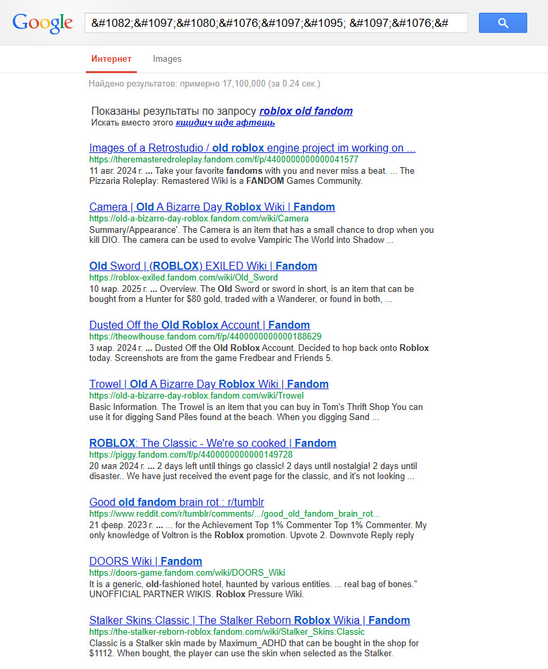
Task: Click the snippet dated 3 мар. 2024
Action: [x=259, y=353]
